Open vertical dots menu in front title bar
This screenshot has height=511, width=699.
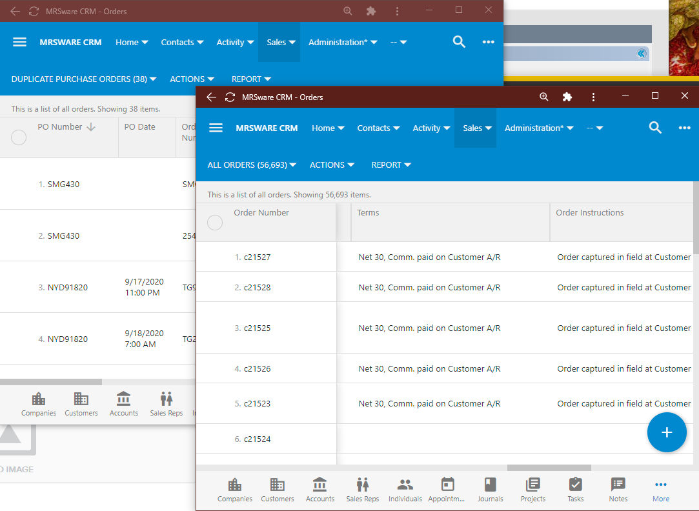(x=593, y=97)
